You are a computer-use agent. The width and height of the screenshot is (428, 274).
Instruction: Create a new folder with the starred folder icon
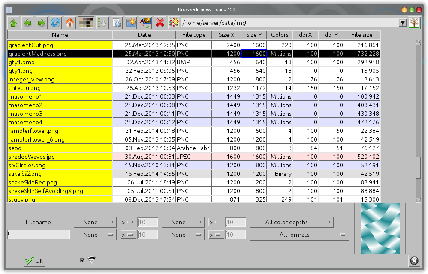tap(131, 23)
